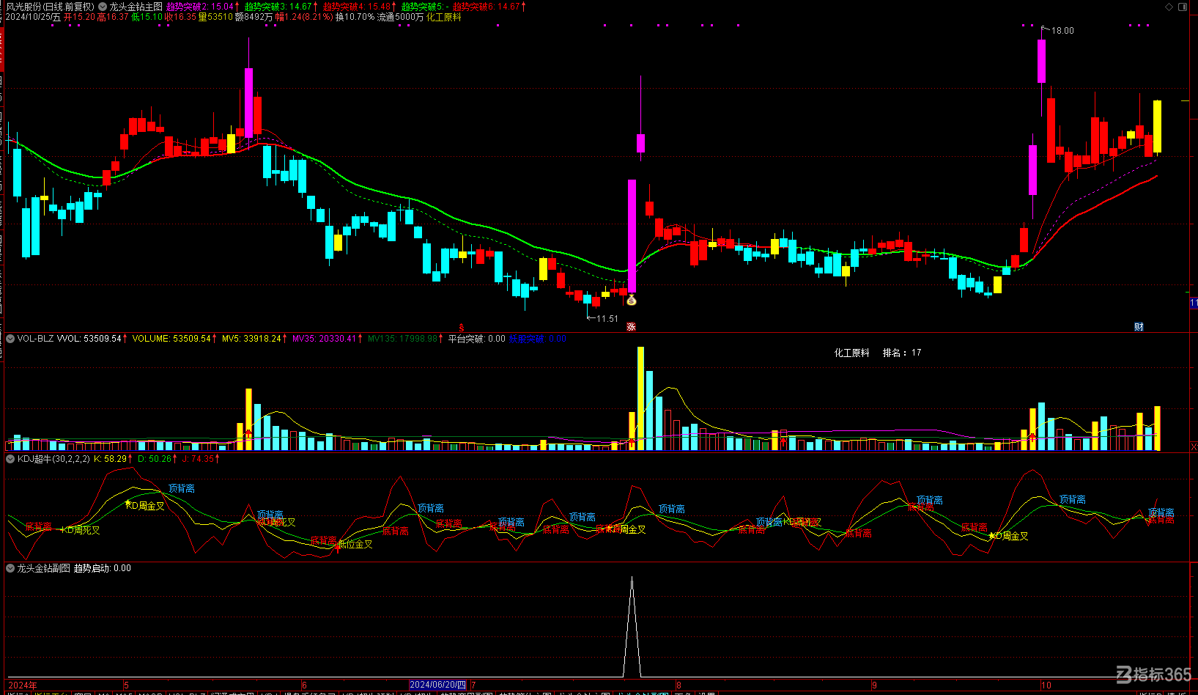
Task: Click the 幅1.24(8.21%) change value
Action: tap(304, 17)
